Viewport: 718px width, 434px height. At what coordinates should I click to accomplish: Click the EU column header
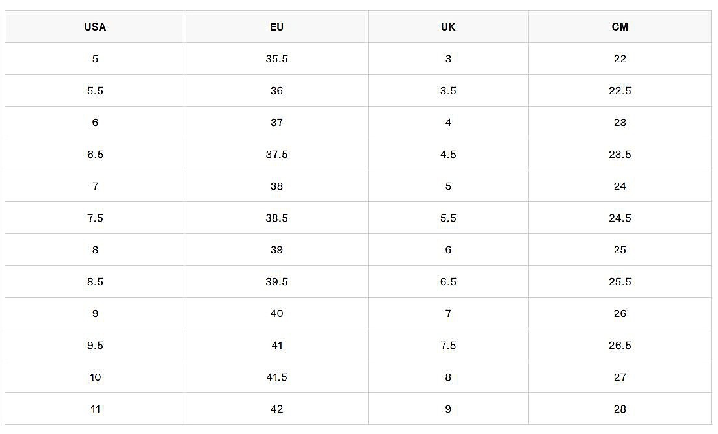pyautogui.click(x=276, y=27)
